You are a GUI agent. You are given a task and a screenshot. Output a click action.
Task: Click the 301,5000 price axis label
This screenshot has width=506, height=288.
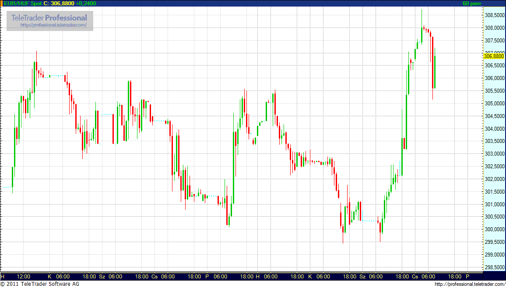[495, 192]
